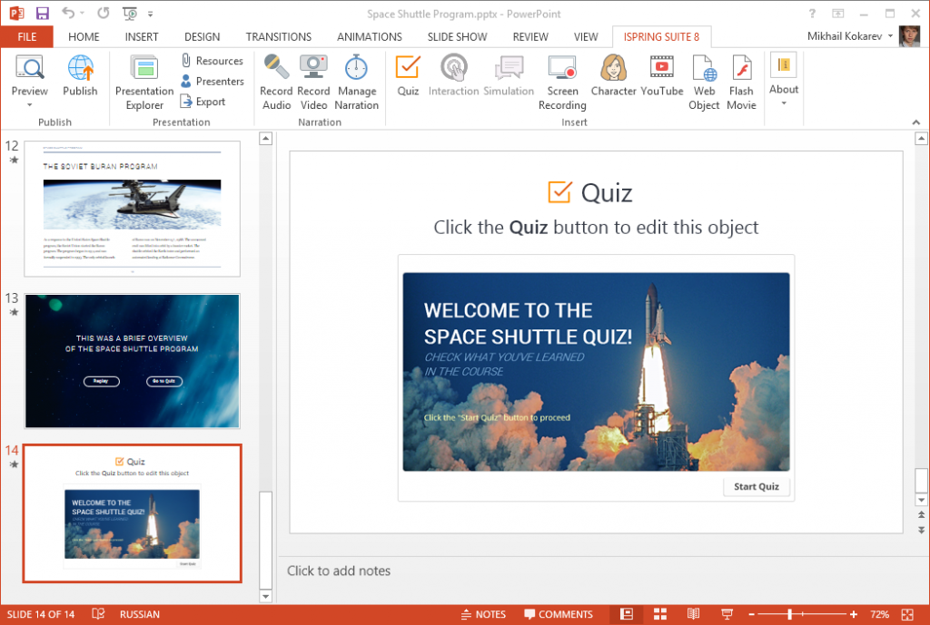Toggle the NOTES pane in status bar
The width and height of the screenshot is (930, 625).
(x=483, y=614)
